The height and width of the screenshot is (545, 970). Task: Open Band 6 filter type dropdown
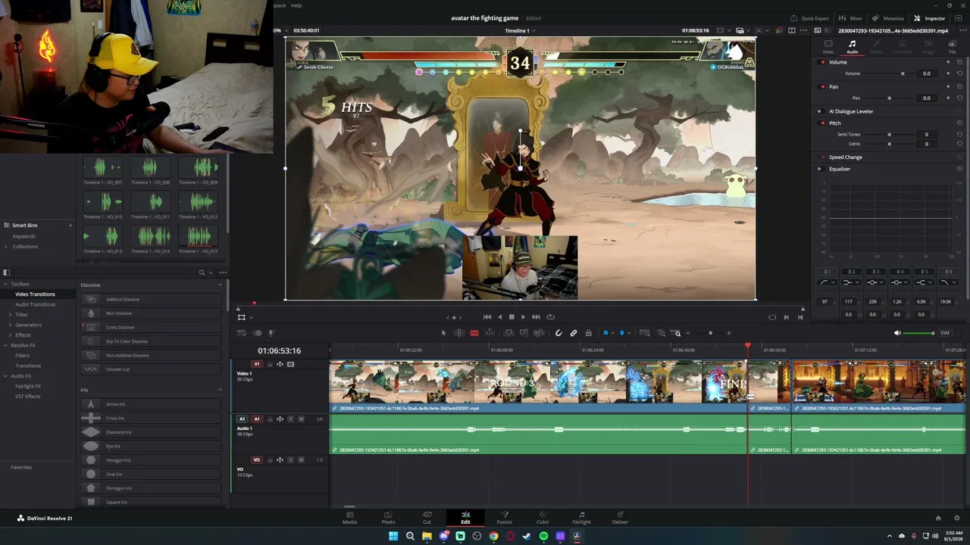[947, 282]
